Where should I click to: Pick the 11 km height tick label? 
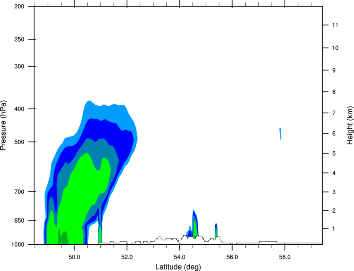[335, 25]
